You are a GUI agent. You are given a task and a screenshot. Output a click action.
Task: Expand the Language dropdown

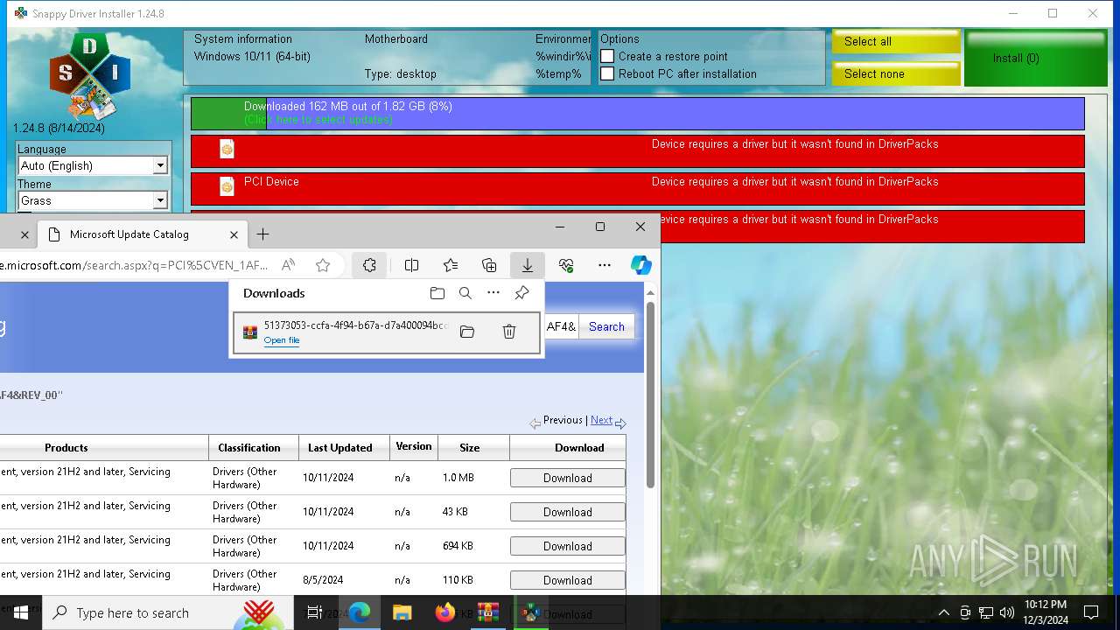[x=160, y=165]
